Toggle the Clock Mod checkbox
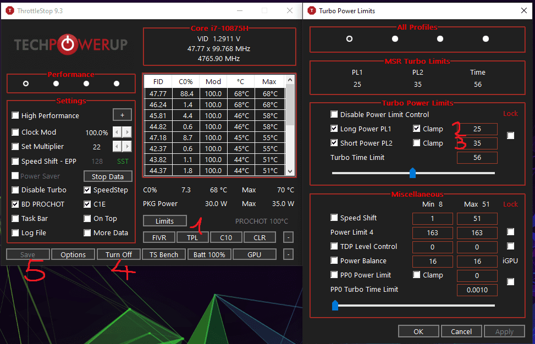The image size is (535, 344). (15, 132)
